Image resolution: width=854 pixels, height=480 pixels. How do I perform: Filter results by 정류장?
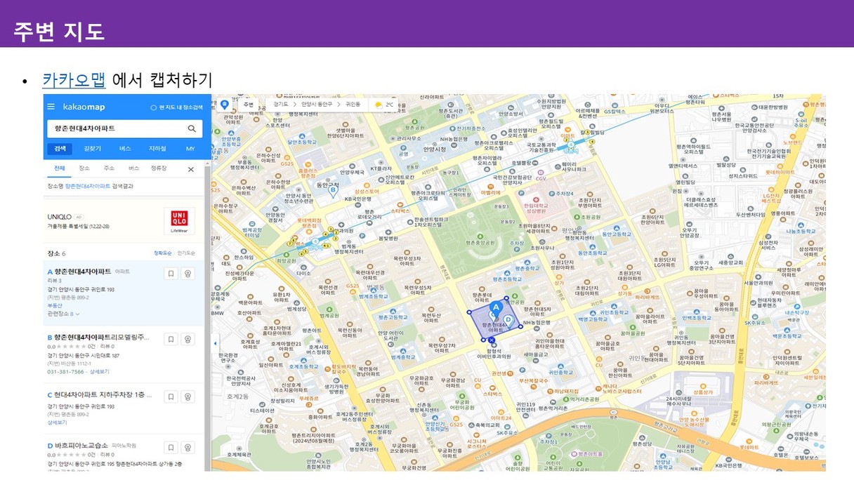pos(159,168)
